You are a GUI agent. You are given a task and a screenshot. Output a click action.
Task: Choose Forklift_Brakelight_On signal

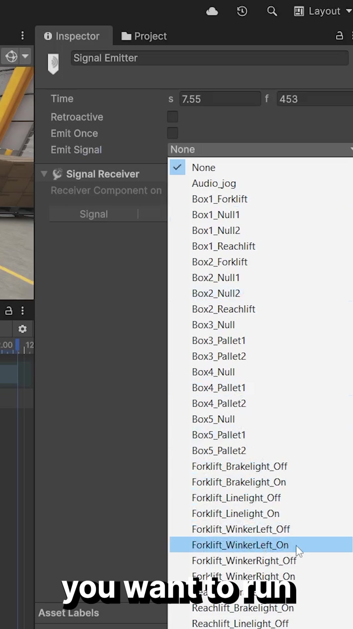[261, 482]
